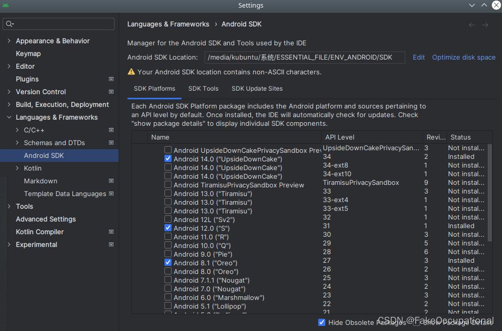The image size is (502, 331).
Task: Click the project-level icon beside Markdown
Action: click(x=111, y=181)
